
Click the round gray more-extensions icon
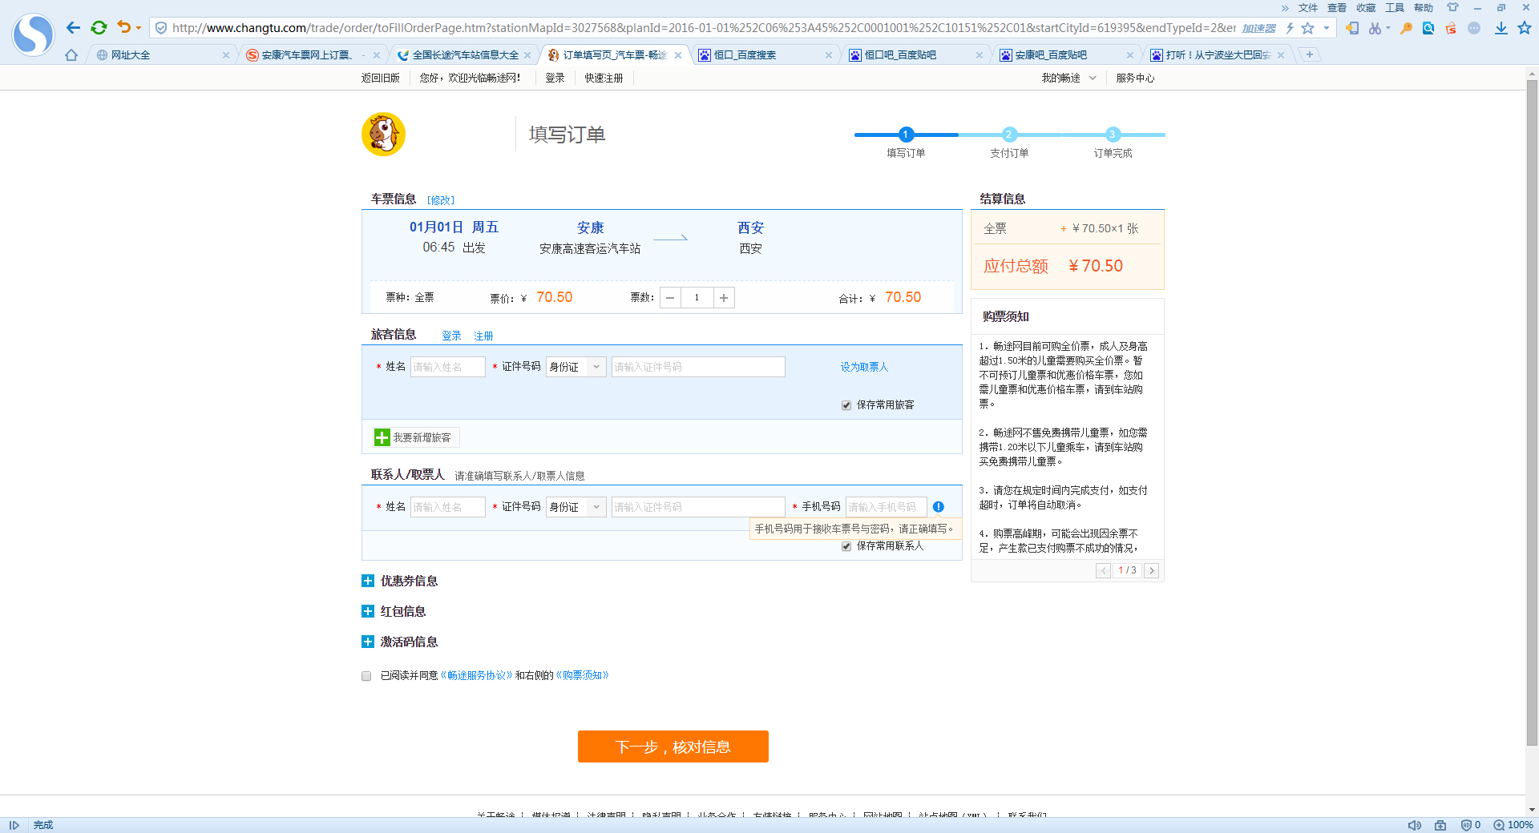[1474, 28]
